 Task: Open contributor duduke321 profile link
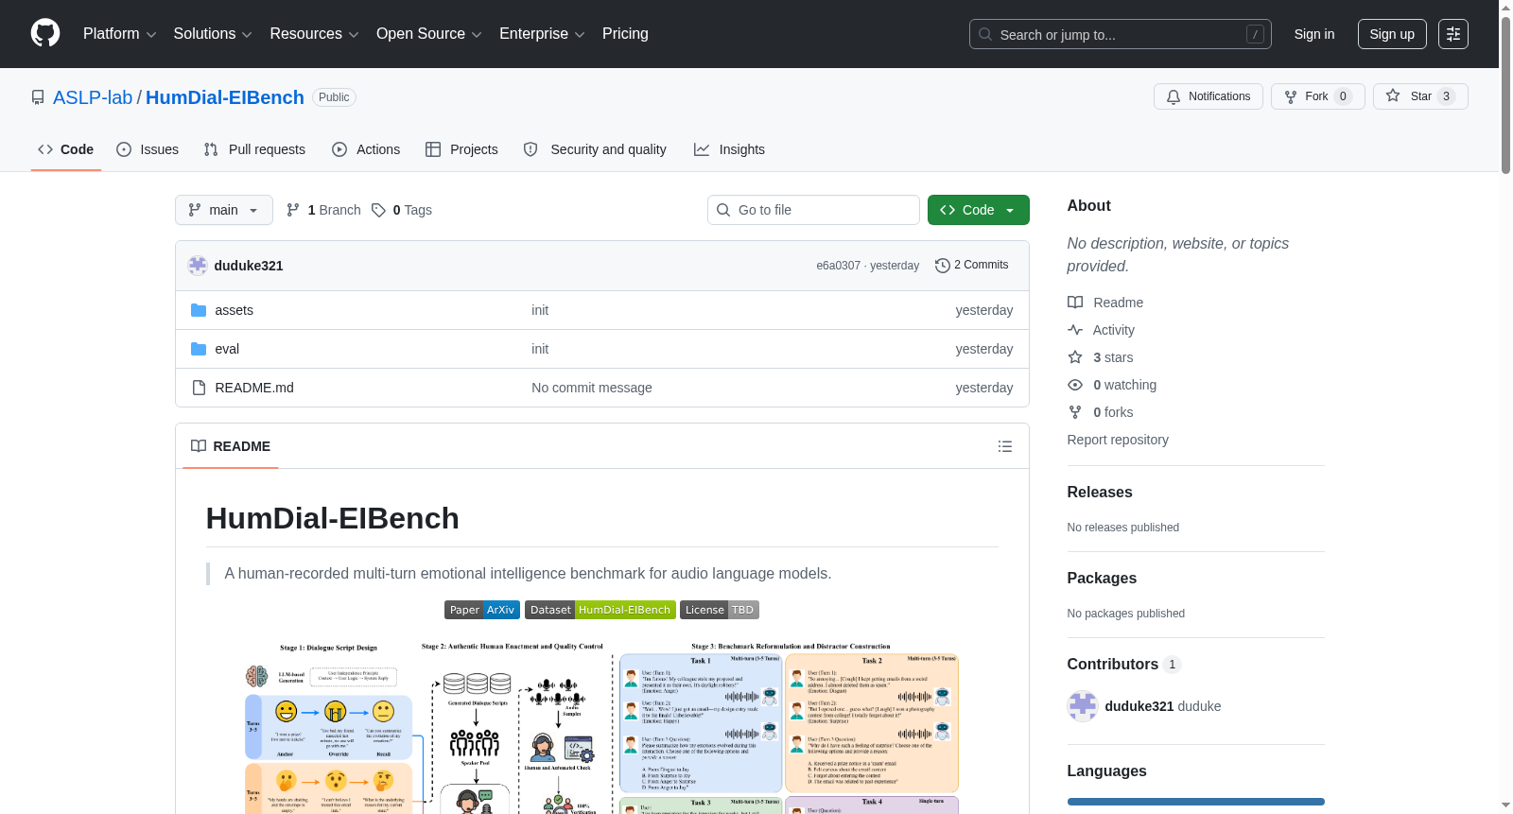[x=1139, y=706]
